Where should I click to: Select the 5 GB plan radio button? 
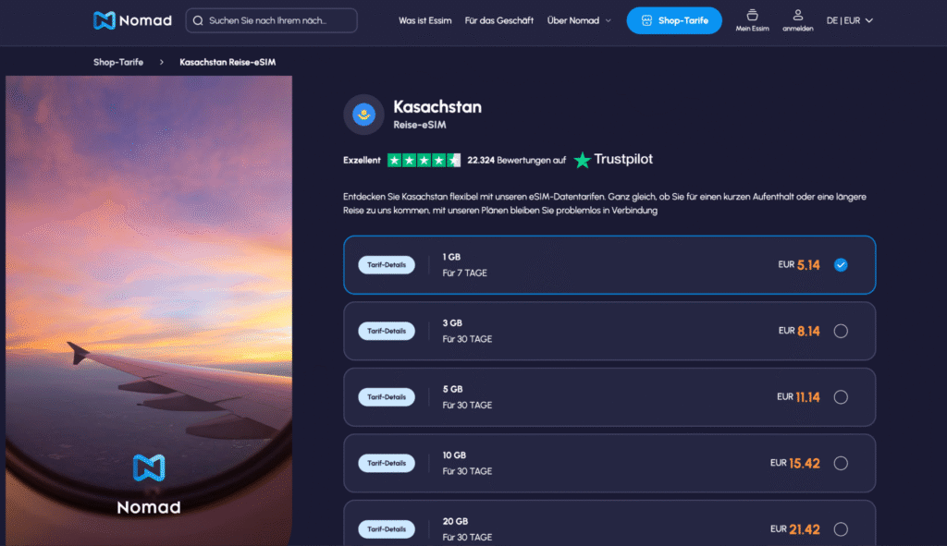(x=841, y=396)
